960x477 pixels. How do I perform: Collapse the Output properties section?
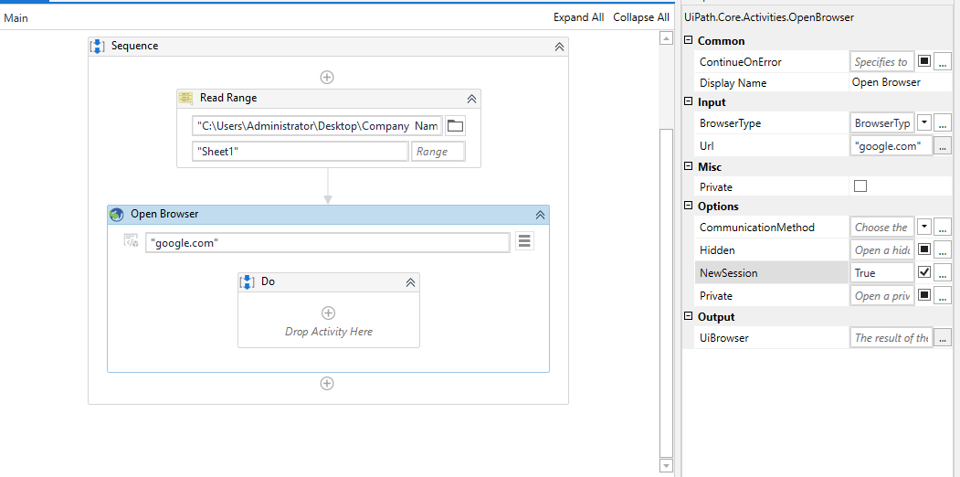[689, 316]
